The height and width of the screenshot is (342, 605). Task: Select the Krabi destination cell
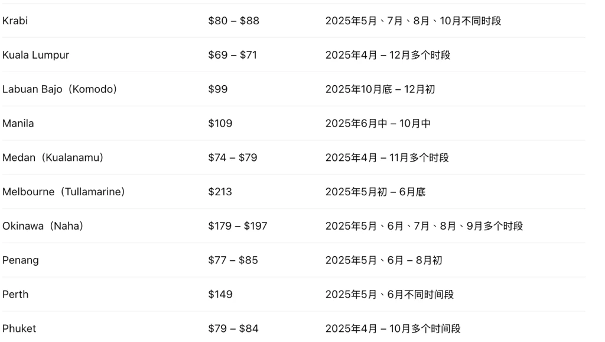click(15, 21)
